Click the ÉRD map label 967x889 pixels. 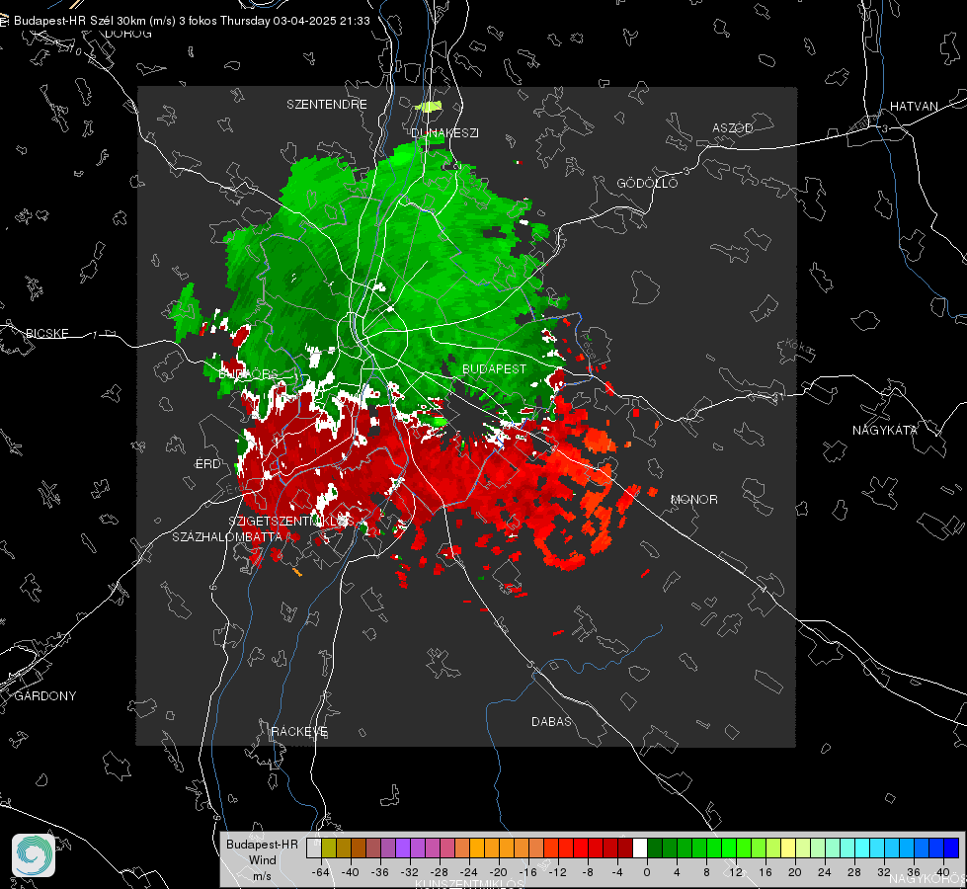207,464
